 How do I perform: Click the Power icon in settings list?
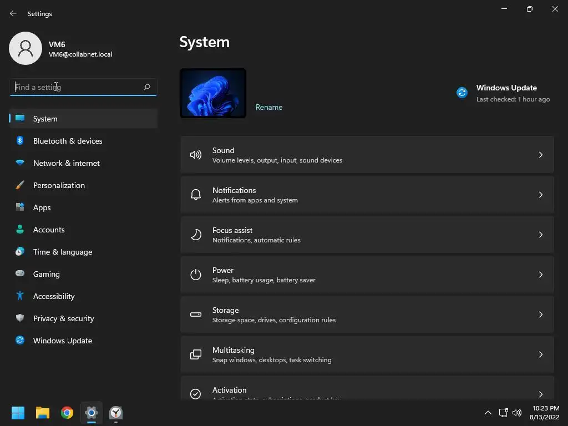196,275
